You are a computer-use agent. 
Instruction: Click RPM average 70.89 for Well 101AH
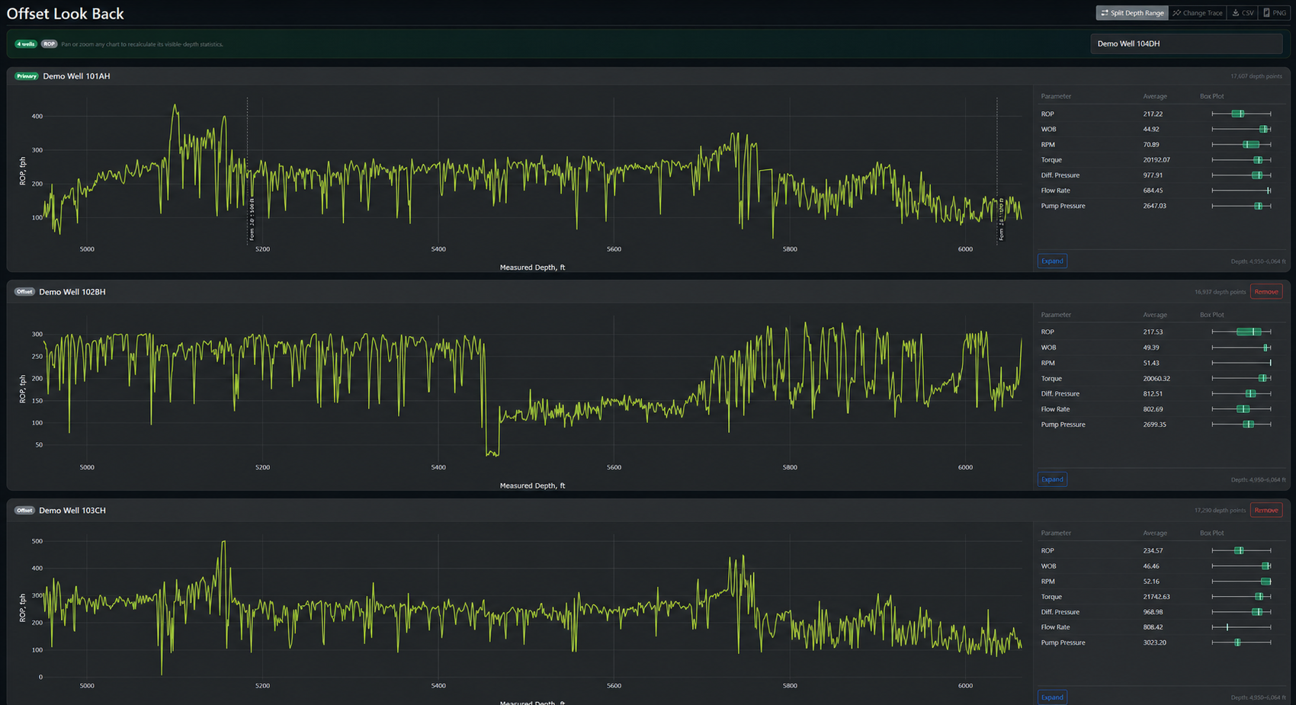(1151, 144)
